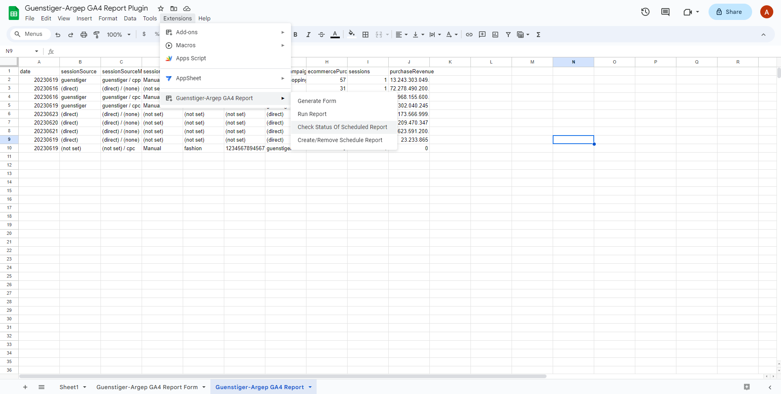
Task: Open the Borders tool
Action: (365, 35)
